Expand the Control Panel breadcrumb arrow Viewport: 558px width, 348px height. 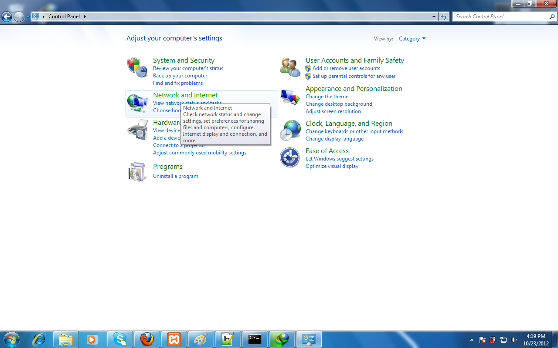pos(85,17)
